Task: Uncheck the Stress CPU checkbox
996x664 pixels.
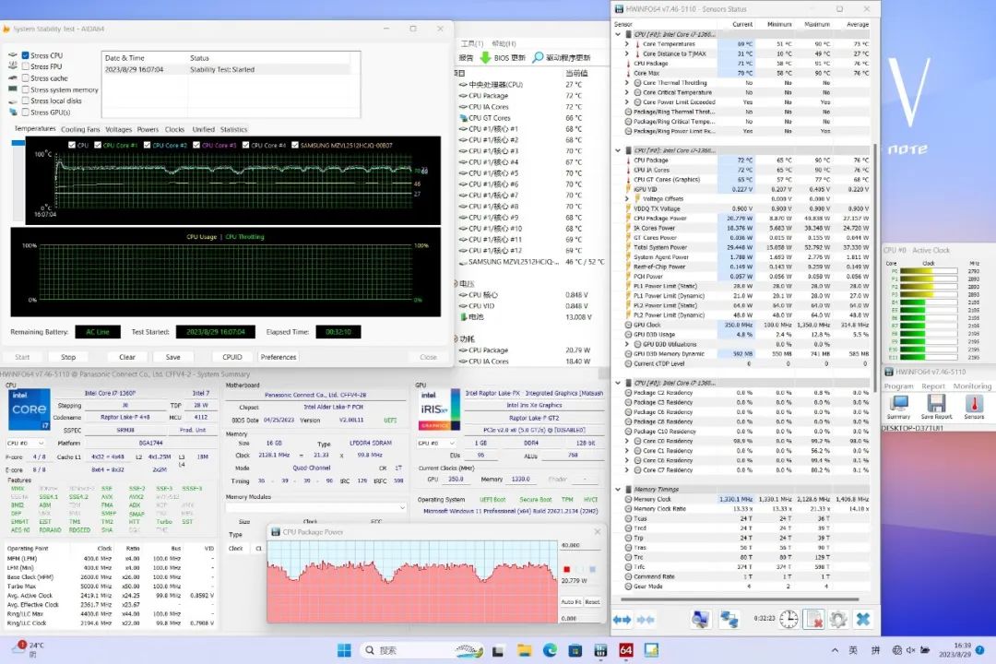Action: (x=26, y=55)
